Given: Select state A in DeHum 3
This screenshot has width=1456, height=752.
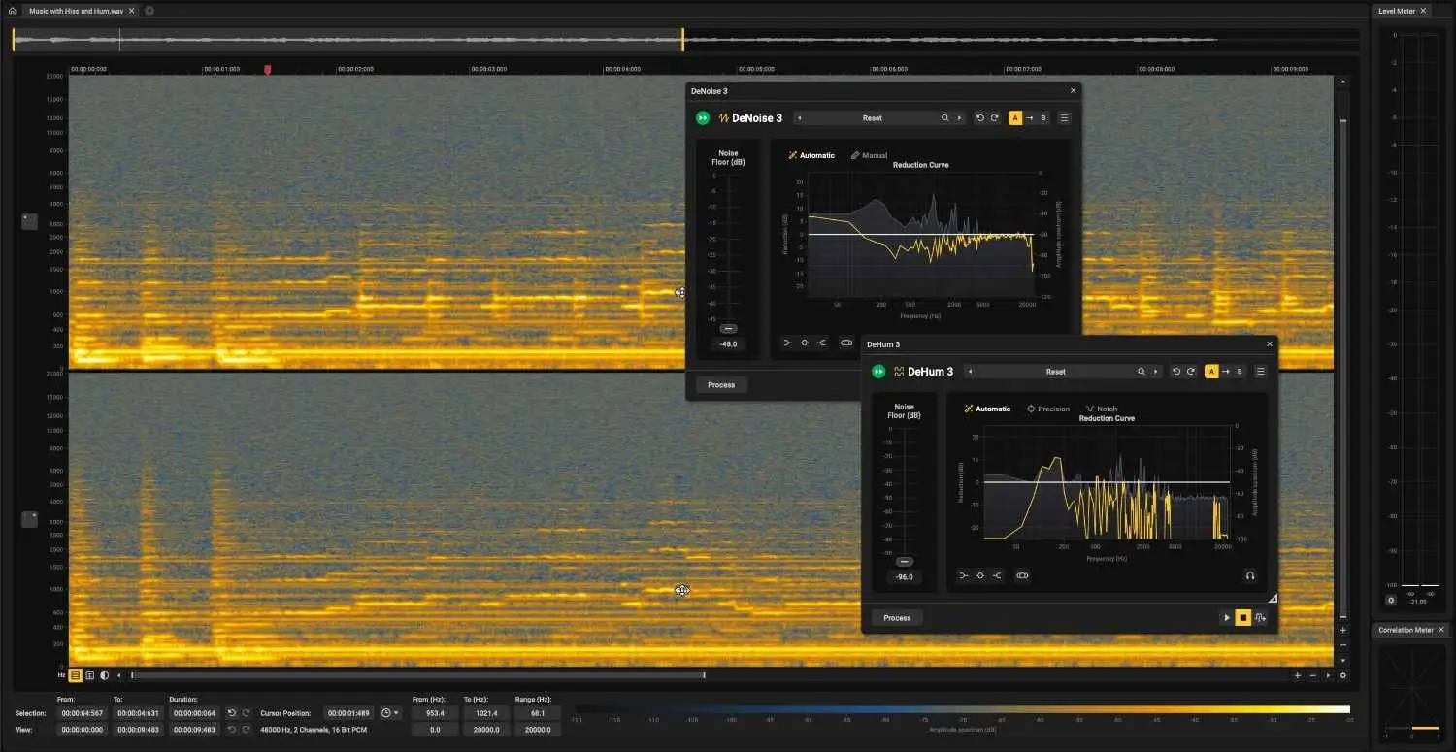Looking at the screenshot, I should tap(1211, 372).
